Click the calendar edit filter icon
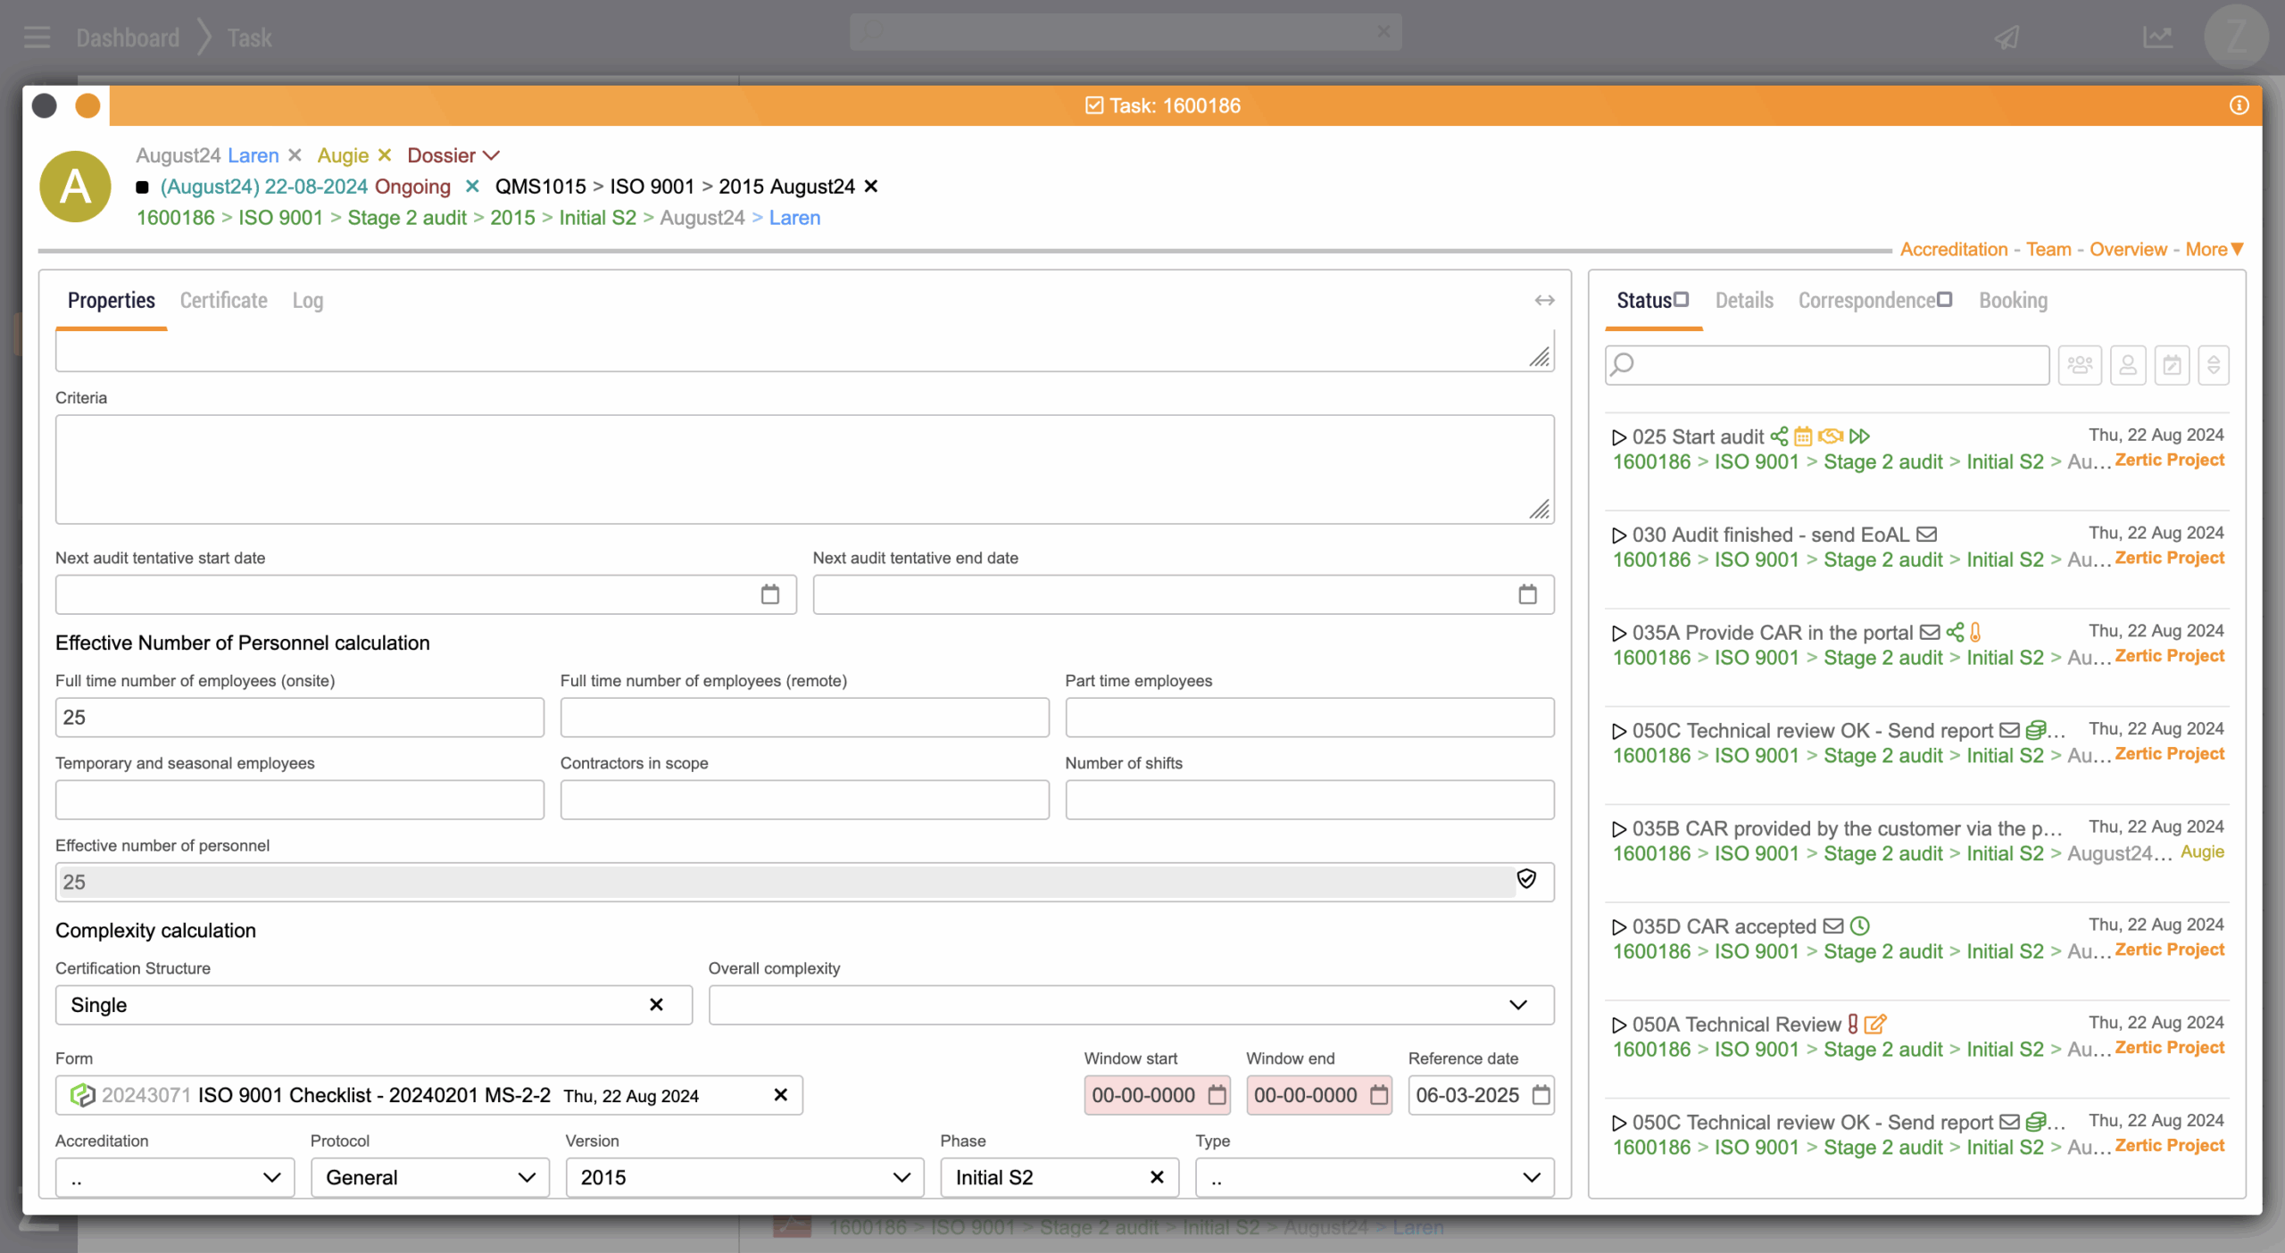Screen dimensions: 2285x1253 [x=2172, y=364]
